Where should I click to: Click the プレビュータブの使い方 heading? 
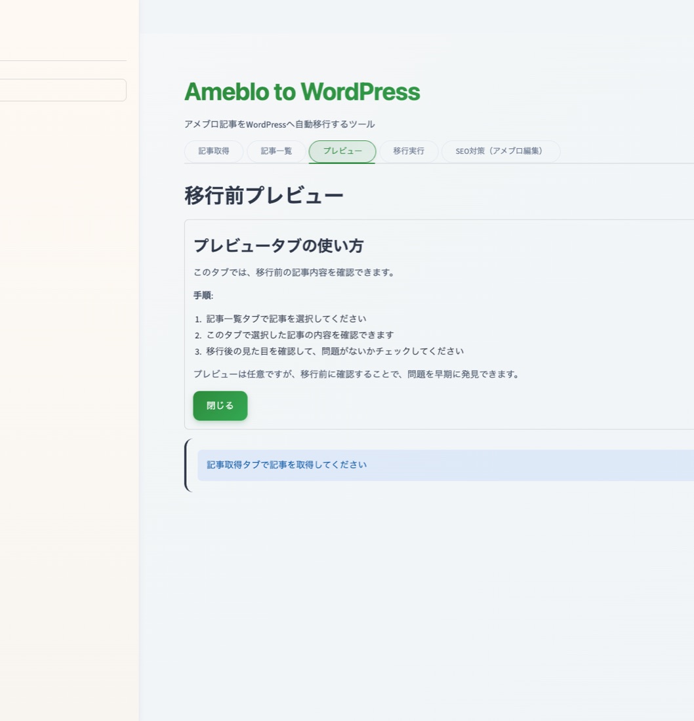coord(278,246)
